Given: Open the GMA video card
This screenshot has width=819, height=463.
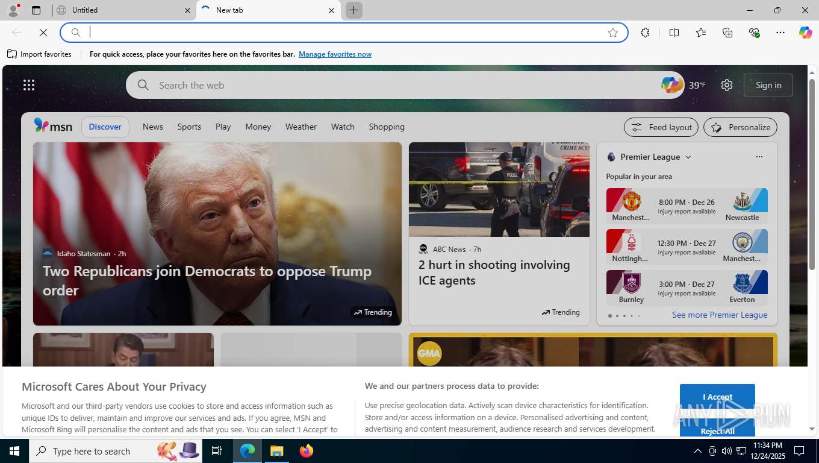Looking at the screenshot, I should tap(593, 350).
